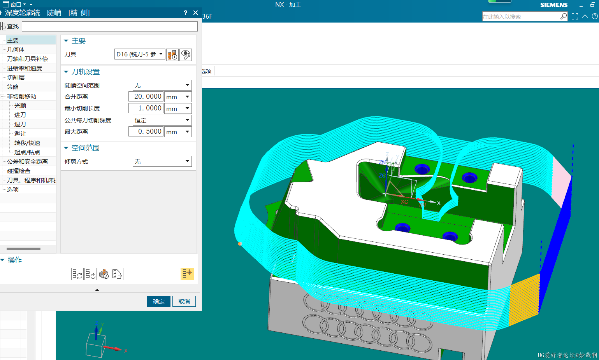This screenshot has height=360, width=599.
Task: Open the 最小切削长度 unit mm dropdown
Action: (x=187, y=108)
